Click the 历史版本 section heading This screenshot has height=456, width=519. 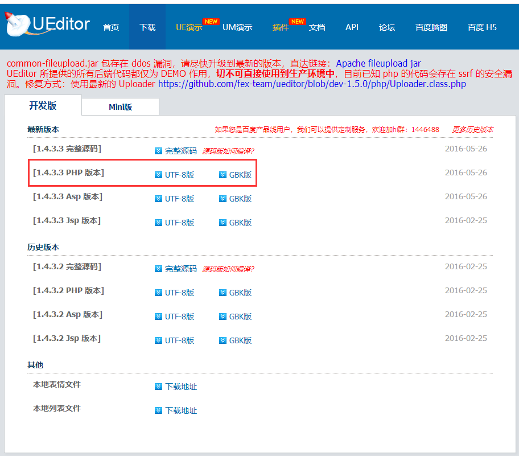(43, 248)
